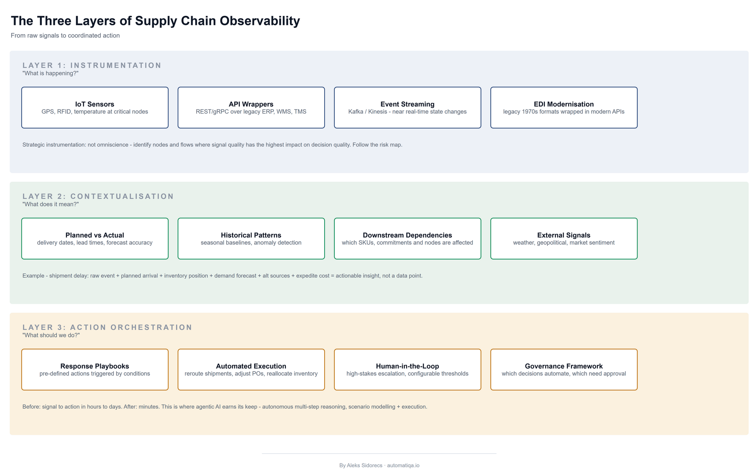Viewport: 754px width, 474px height.
Task: Click the 'Before: signal to action in hours' note
Action: point(225,407)
